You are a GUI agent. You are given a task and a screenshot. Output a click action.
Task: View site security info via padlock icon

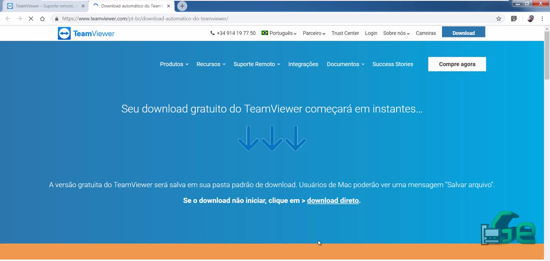(x=56, y=18)
